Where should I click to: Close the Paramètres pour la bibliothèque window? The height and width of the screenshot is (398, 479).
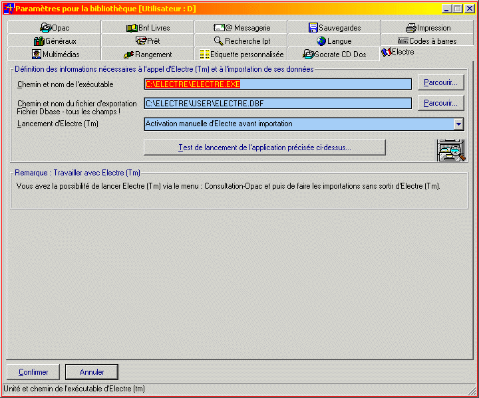point(469,9)
